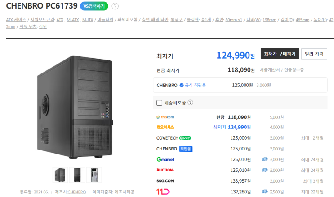The width and height of the screenshot is (334, 197).
Task: Click the blue verified badge next to CHENBRO
Action: [x=182, y=85]
